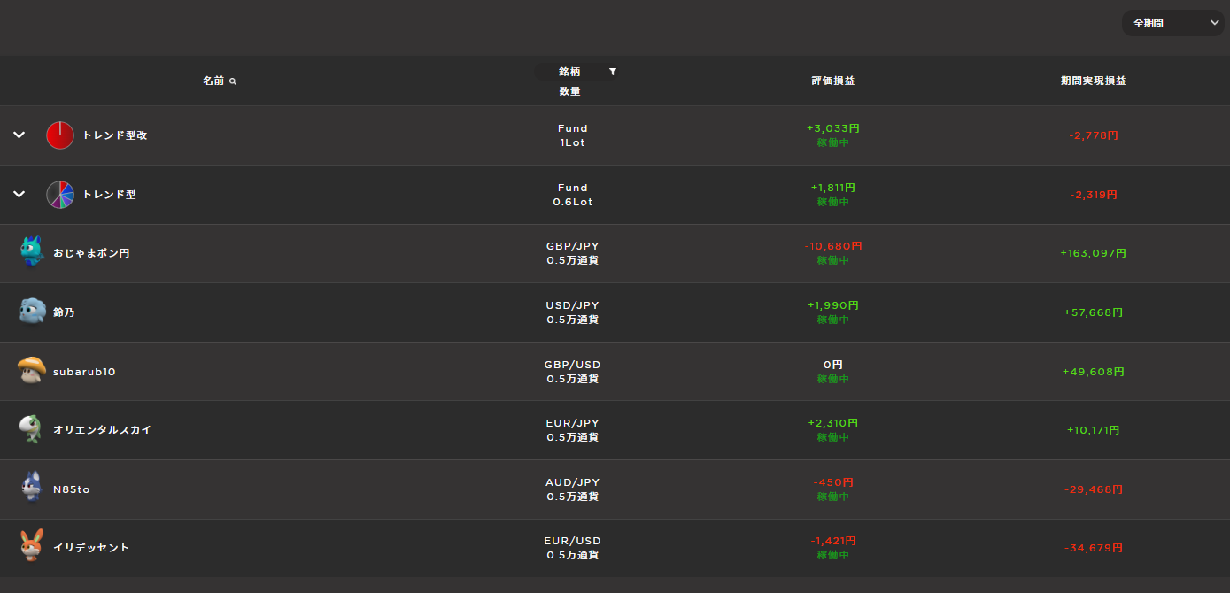Open the 銘柄 filter funnel icon
The height and width of the screenshot is (593, 1230).
(x=613, y=72)
